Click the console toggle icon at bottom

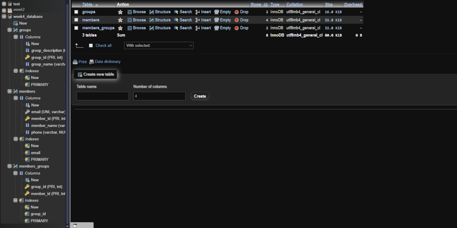coord(75,226)
